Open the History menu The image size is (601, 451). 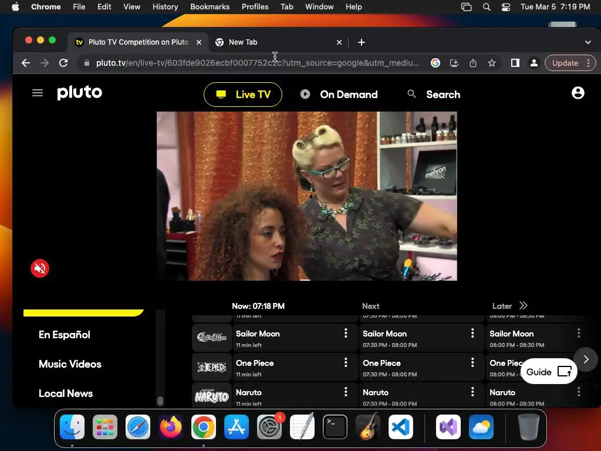pos(165,6)
